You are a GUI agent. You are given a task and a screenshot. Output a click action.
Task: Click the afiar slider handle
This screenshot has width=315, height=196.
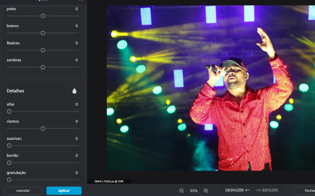click(x=9, y=111)
